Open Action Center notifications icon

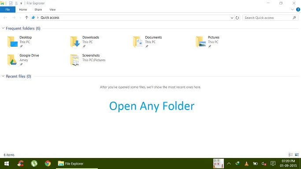(x=273, y=163)
